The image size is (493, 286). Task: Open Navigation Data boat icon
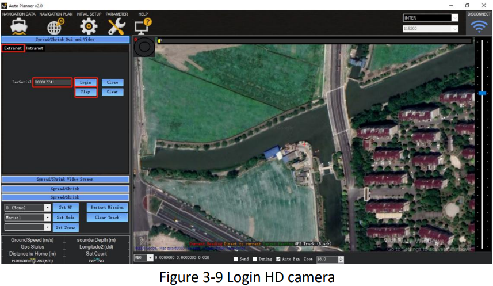19,26
